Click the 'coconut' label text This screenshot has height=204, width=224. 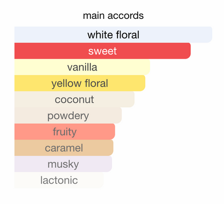(74, 100)
